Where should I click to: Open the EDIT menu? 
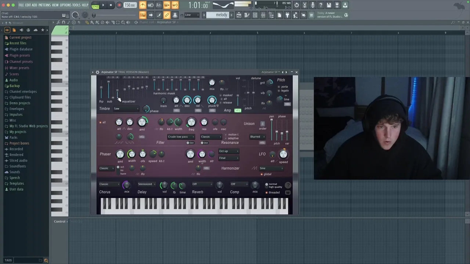[x=28, y=5]
